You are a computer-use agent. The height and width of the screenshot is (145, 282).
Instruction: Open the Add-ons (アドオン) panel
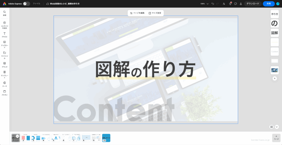(x=4, y=93)
